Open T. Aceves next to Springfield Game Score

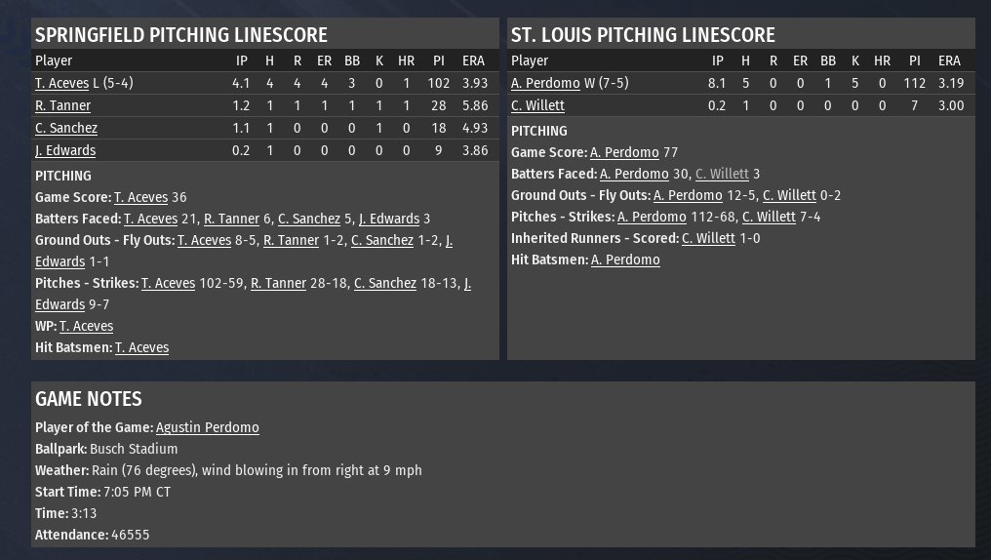(x=140, y=197)
